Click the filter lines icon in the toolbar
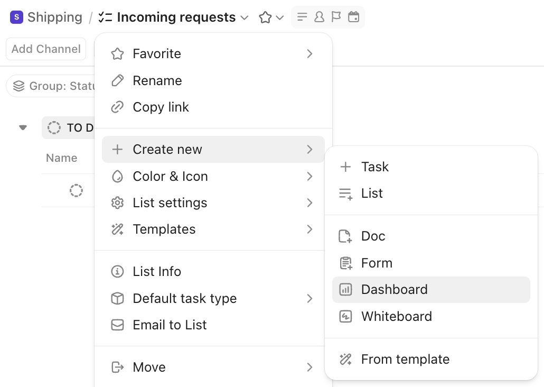The height and width of the screenshot is (387, 544). pos(302,16)
